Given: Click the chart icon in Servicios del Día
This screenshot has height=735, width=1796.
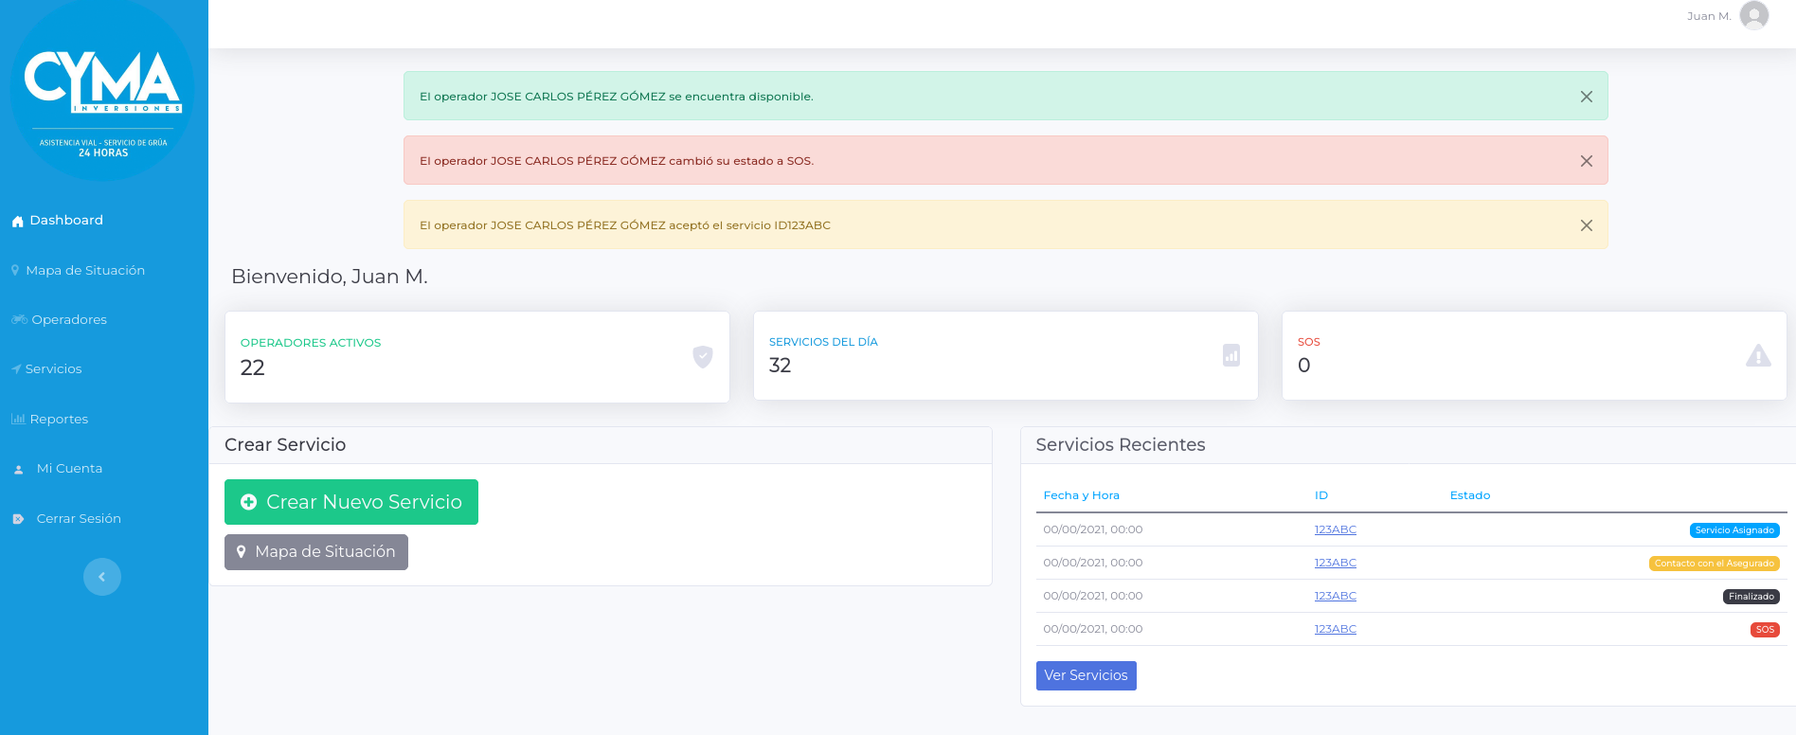Looking at the screenshot, I should click(x=1230, y=355).
